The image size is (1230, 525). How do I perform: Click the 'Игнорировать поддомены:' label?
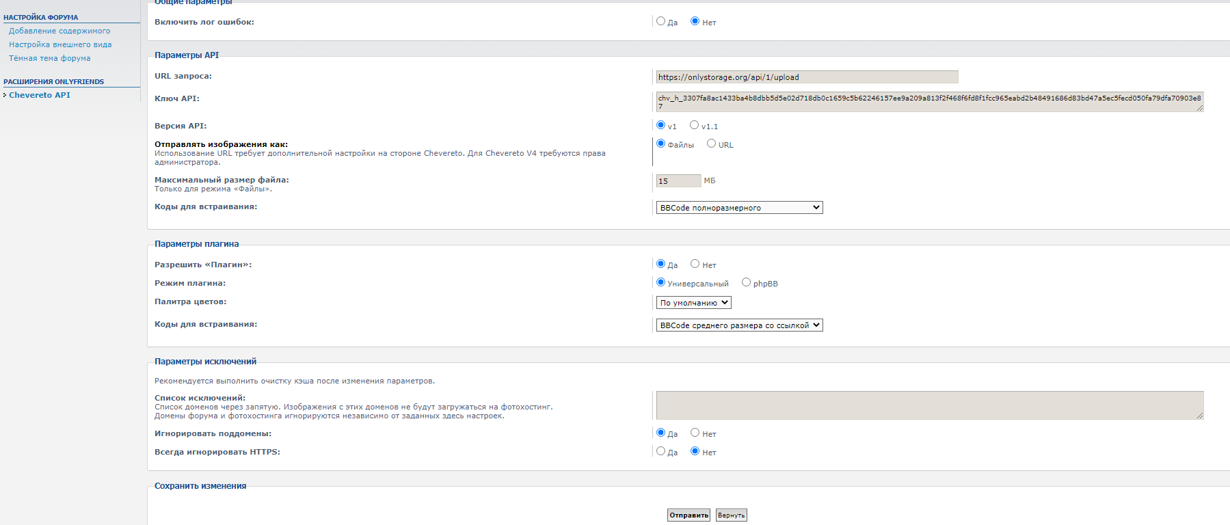[213, 433]
